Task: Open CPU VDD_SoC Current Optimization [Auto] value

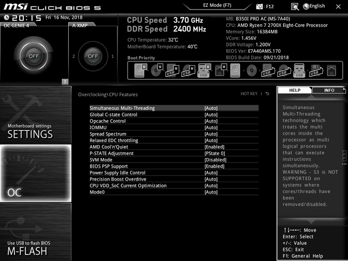Action: click(211, 185)
